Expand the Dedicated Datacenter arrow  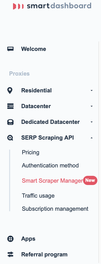click(x=91, y=122)
